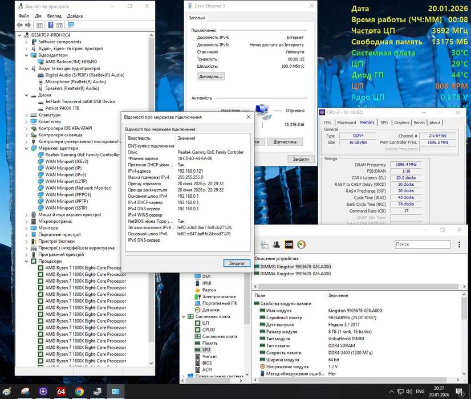Open Google Chrome from the taskbar
Image resolution: width=471 pixels, height=399 pixels.
pyautogui.click(x=79, y=392)
